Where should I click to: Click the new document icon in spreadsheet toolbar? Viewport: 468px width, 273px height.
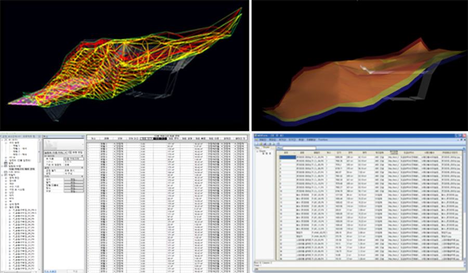256,144
